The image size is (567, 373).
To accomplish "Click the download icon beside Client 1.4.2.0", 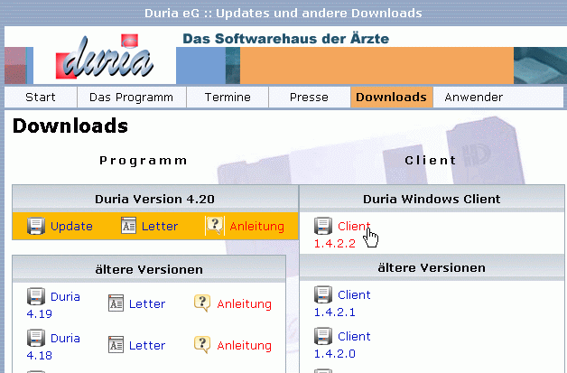I will coord(323,336).
